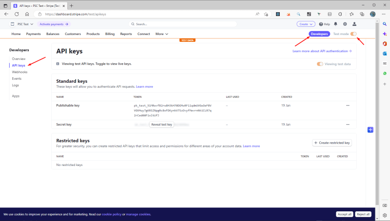Select Apps in Developers sidebar
The width and height of the screenshot is (390, 221).
coord(16,96)
